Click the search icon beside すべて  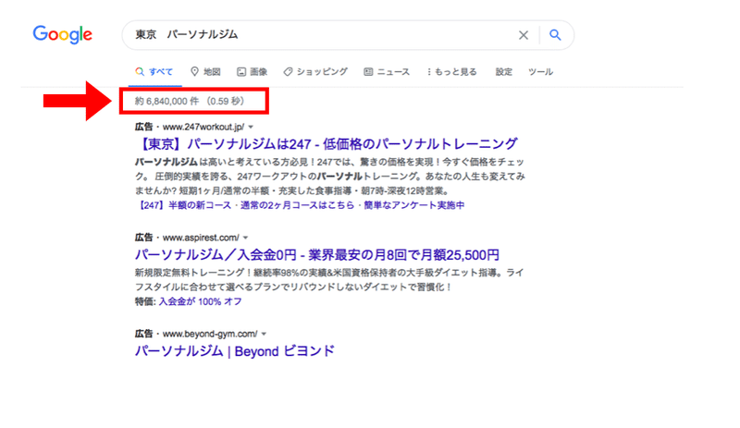[x=140, y=72]
